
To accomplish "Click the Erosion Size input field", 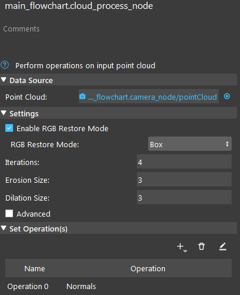I will (x=184, y=179).
